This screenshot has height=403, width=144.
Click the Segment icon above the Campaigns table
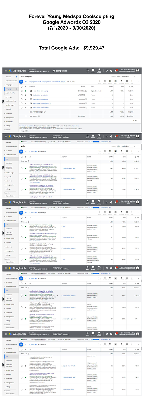pos(104,82)
